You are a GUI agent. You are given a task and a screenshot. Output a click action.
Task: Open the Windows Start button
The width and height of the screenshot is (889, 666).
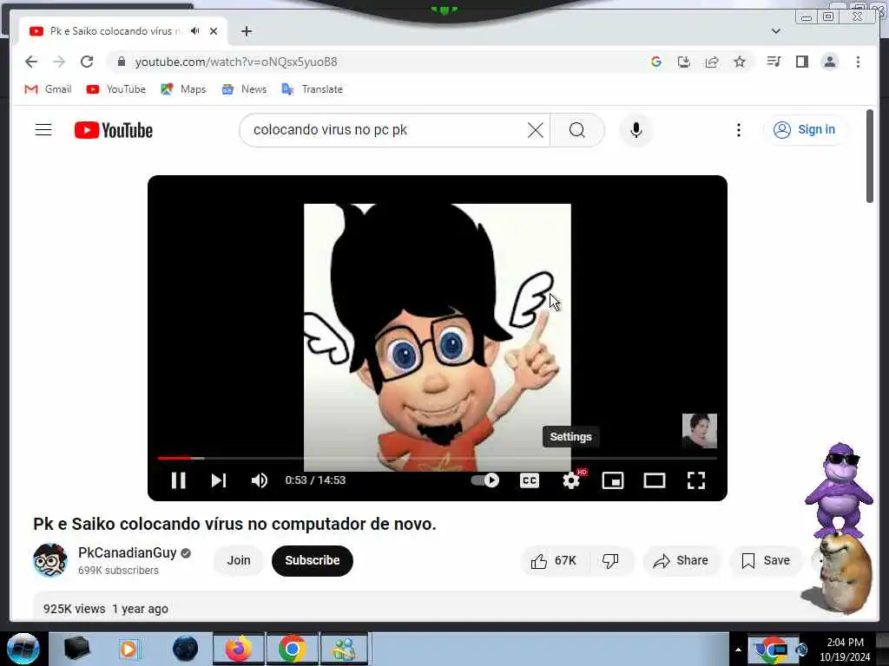(x=23, y=649)
